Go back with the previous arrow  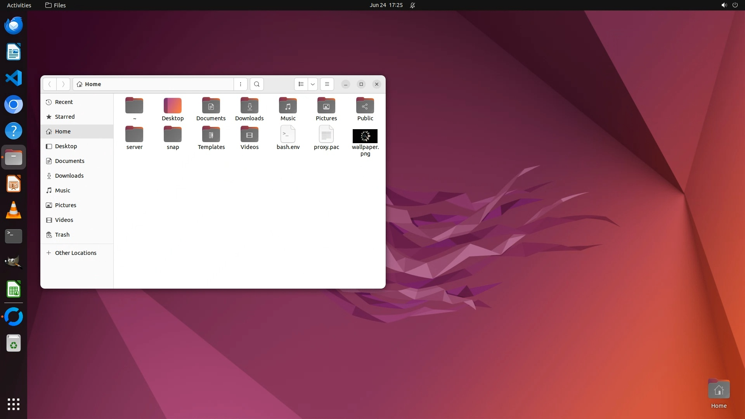50,84
